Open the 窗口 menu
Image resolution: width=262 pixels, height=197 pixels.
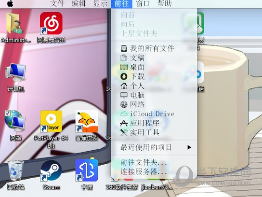[143, 3]
